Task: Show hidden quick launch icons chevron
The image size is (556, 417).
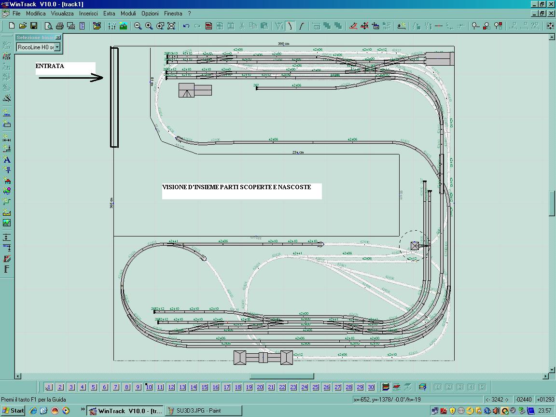Action: 83,409
